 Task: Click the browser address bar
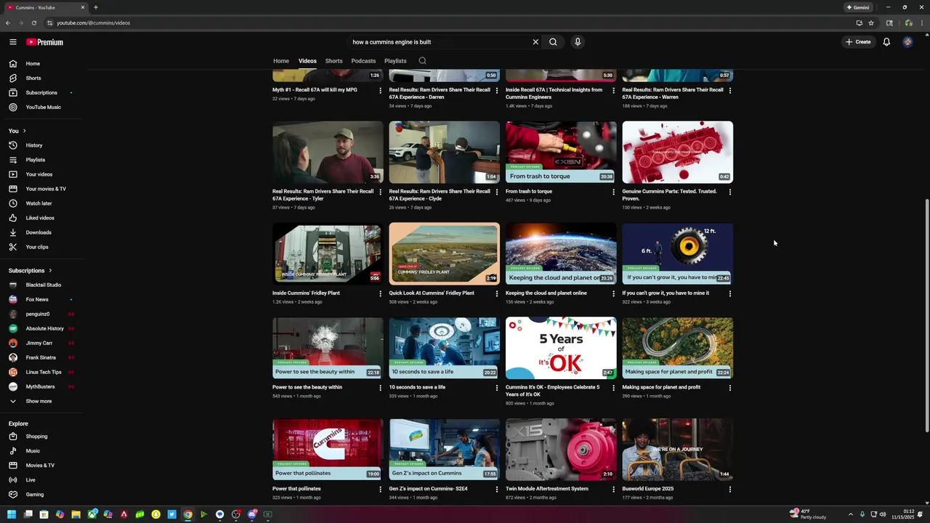pos(450,23)
